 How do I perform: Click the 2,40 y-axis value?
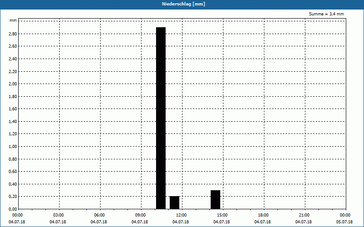(13, 59)
